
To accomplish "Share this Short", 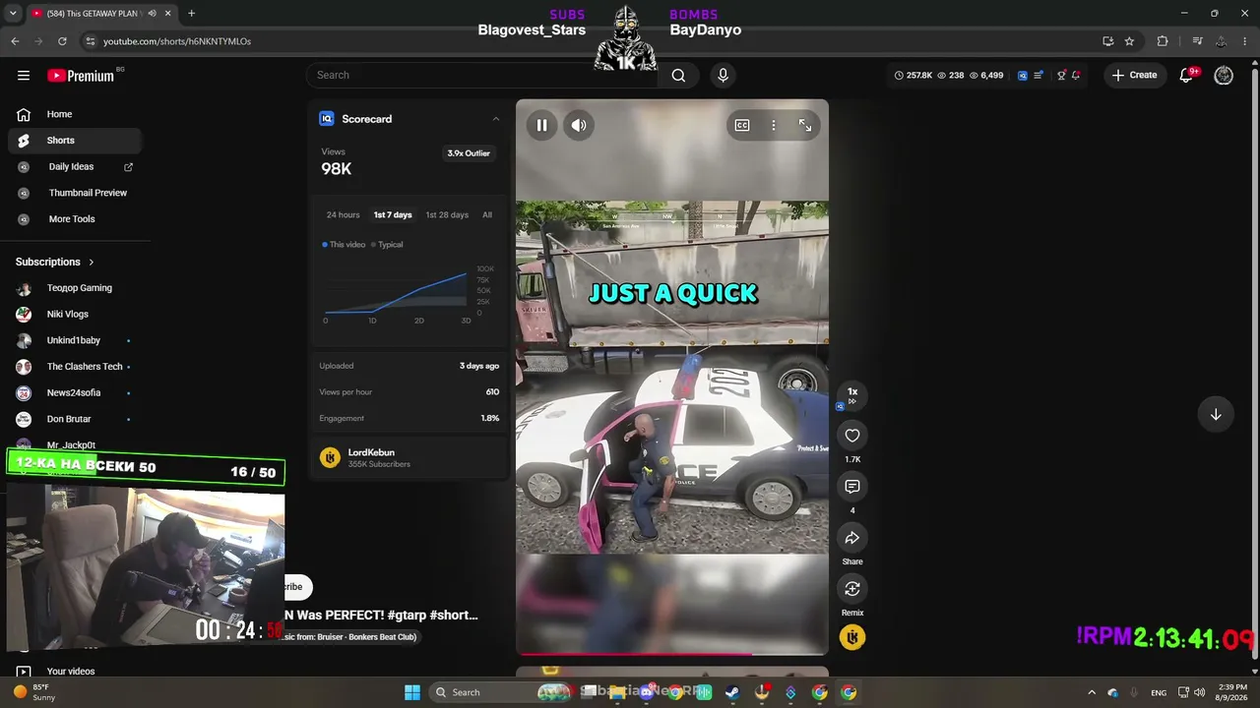I will [852, 538].
